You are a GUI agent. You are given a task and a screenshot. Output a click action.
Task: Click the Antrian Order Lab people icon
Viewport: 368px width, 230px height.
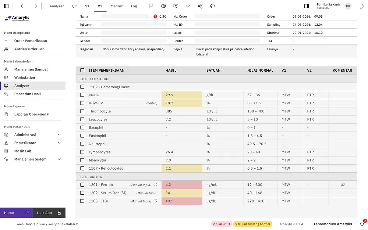click(x=6, y=49)
